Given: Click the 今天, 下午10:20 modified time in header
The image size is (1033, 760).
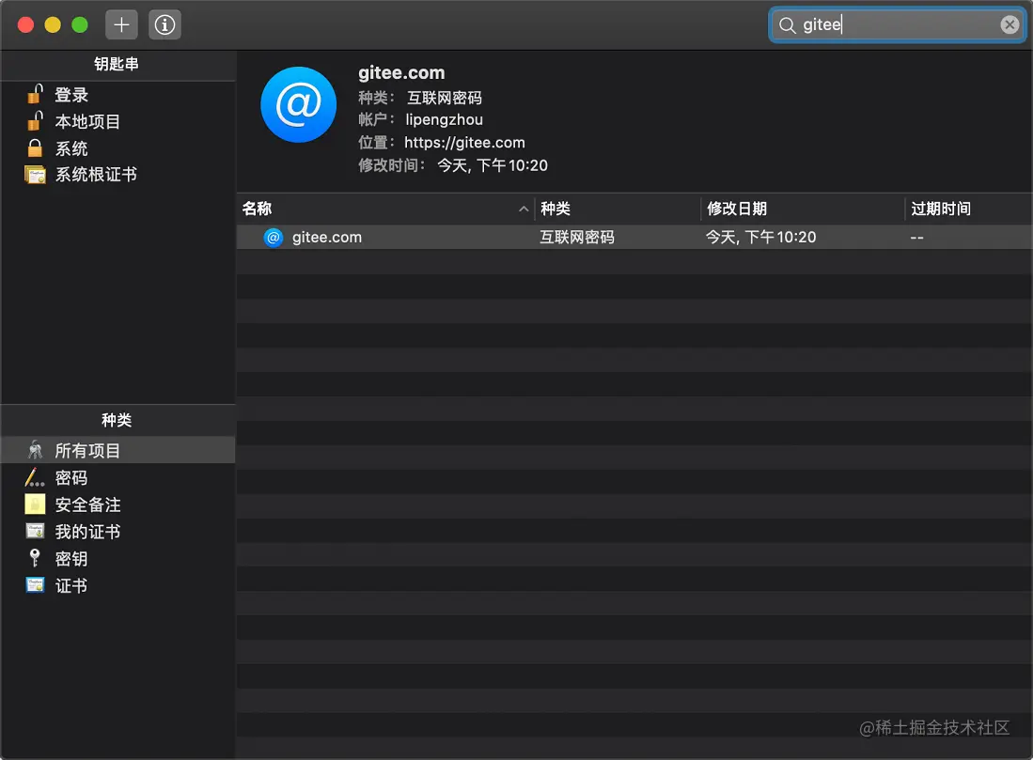Looking at the screenshot, I should 493,165.
